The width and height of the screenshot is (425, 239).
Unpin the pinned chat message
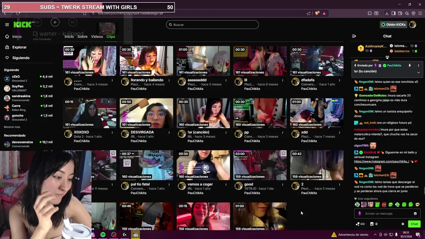coord(410,66)
